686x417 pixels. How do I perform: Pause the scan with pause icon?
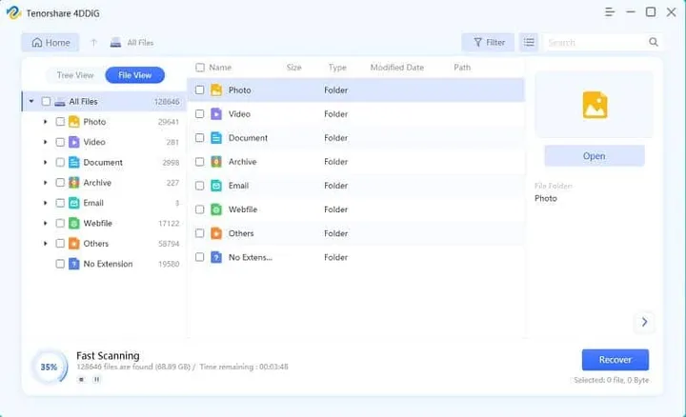(96, 379)
